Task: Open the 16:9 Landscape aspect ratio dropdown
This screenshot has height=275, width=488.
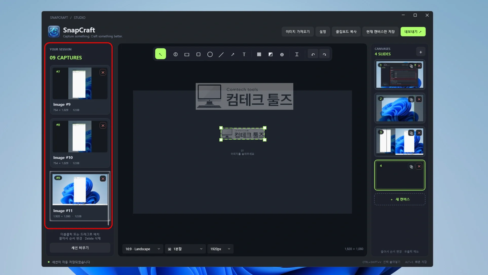Action: pos(143,249)
